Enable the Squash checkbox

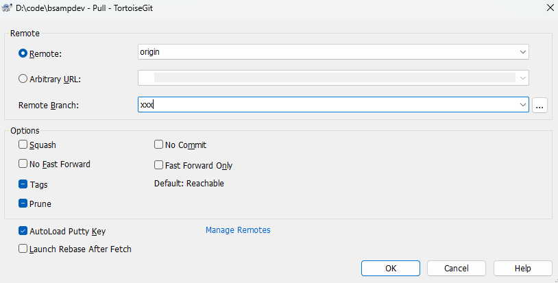(x=23, y=145)
